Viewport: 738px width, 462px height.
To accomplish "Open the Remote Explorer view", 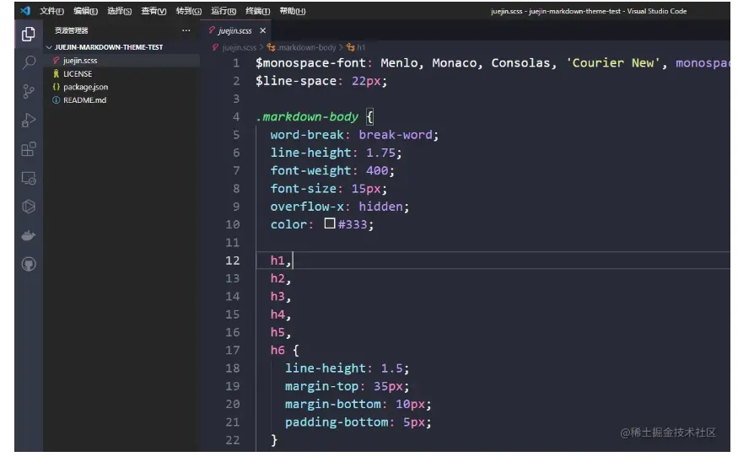I will tap(29, 178).
